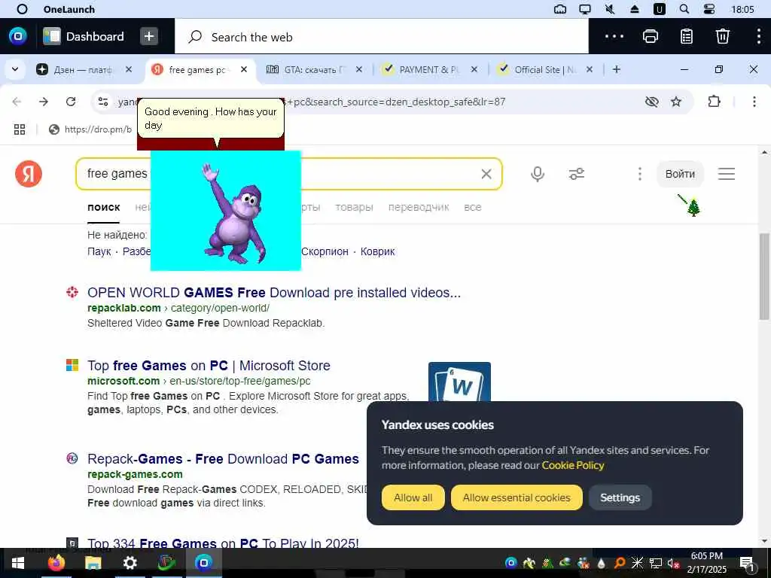Go forward in browser history
The width and height of the screenshot is (771, 578).
pos(44,102)
